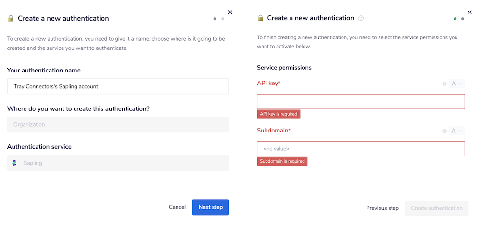Close the left authentication dialog

click(230, 12)
